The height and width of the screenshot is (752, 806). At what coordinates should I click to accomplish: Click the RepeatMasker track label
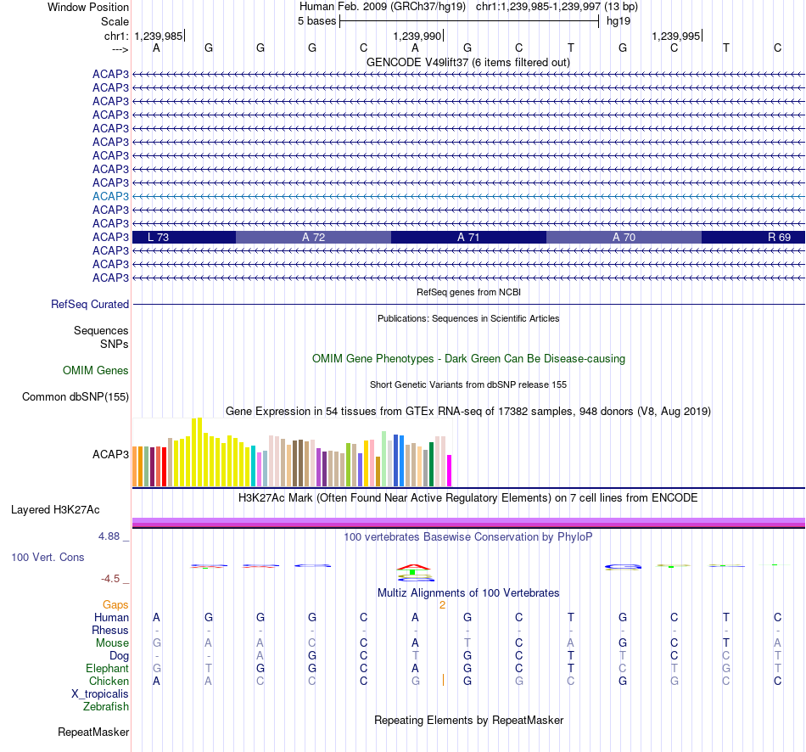click(93, 732)
